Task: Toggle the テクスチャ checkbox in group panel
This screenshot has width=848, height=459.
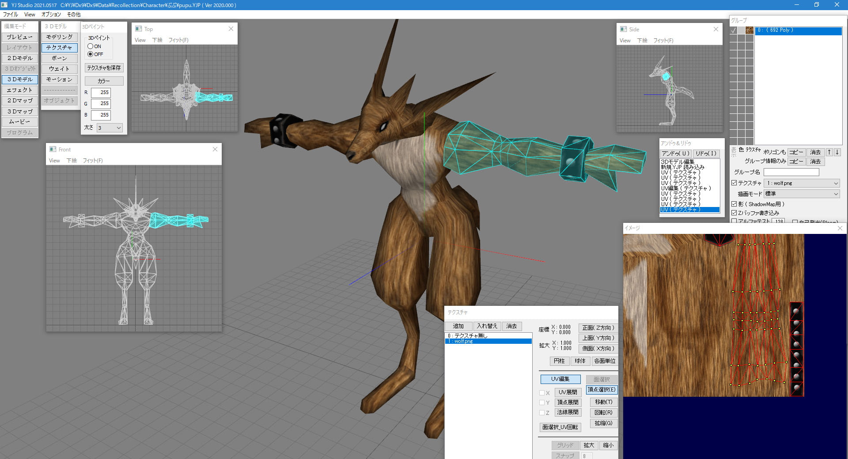Action: 734,183
